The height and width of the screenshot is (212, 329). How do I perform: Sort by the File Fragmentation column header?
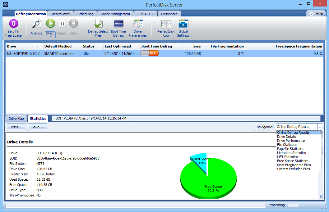[224, 46]
